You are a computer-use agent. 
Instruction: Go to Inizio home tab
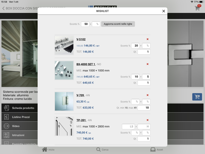click(48, 149)
